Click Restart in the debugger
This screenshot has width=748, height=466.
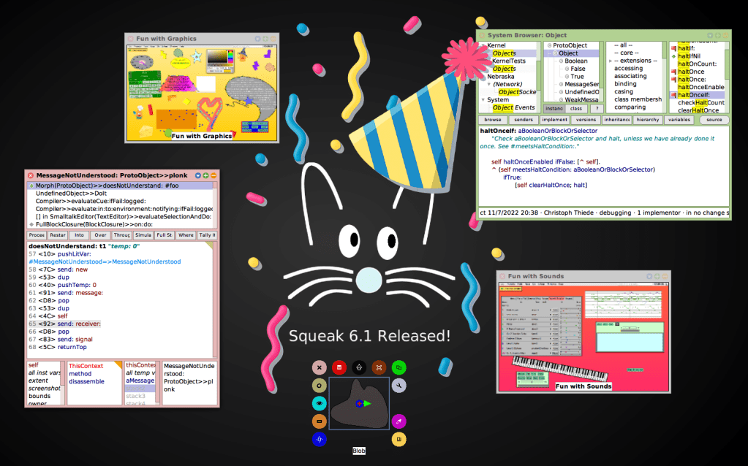click(58, 235)
